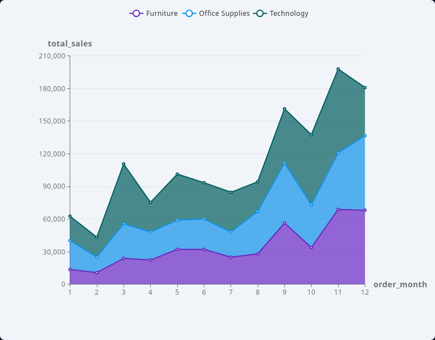
Task: Toggle the Technology legend marker icon
Action: click(x=260, y=14)
